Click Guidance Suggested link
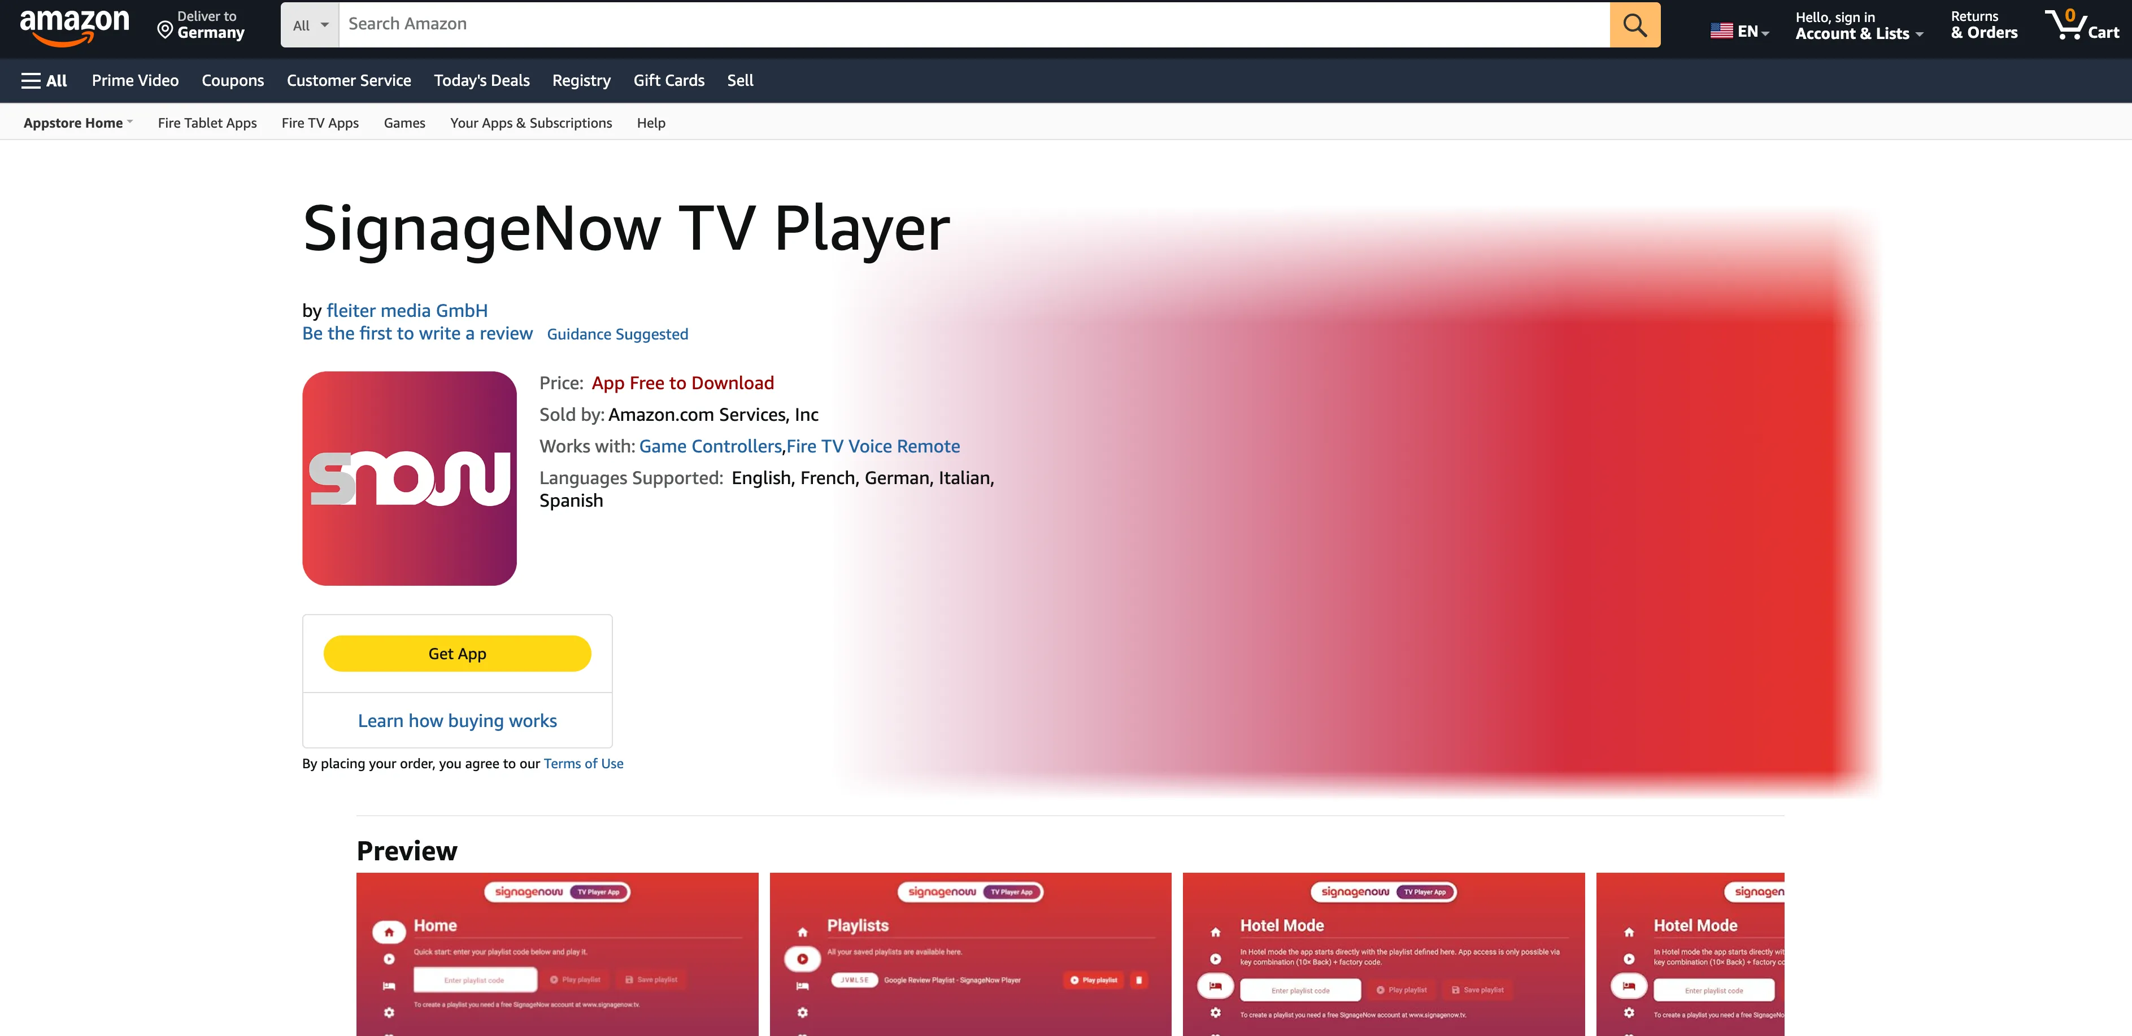 click(617, 334)
